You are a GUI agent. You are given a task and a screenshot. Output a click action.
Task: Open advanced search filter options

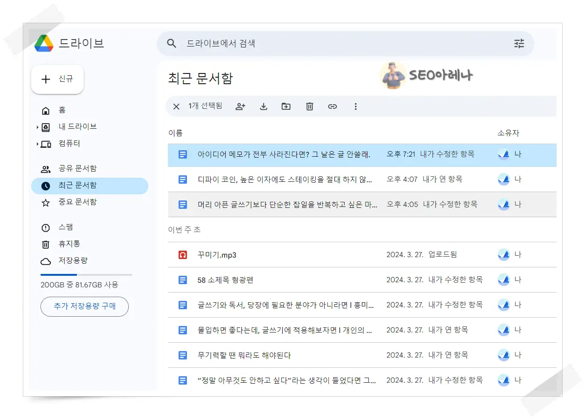point(519,44)
